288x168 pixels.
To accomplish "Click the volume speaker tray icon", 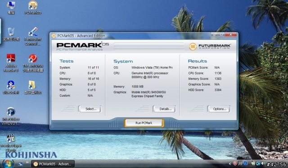I will pyautogui.click(x=263, y=163).
